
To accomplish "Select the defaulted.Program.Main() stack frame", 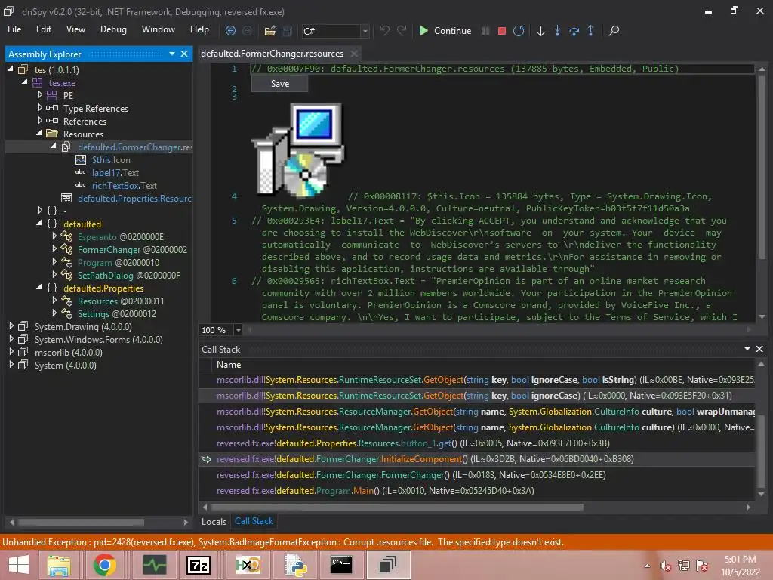I will (x=476, y=491).
